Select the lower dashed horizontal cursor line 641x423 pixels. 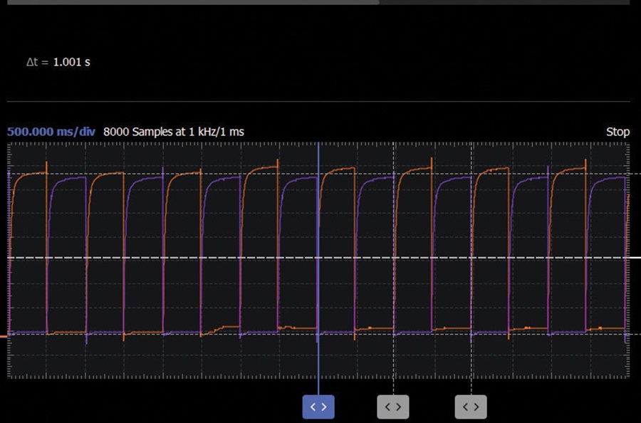(x=318, y=334)
